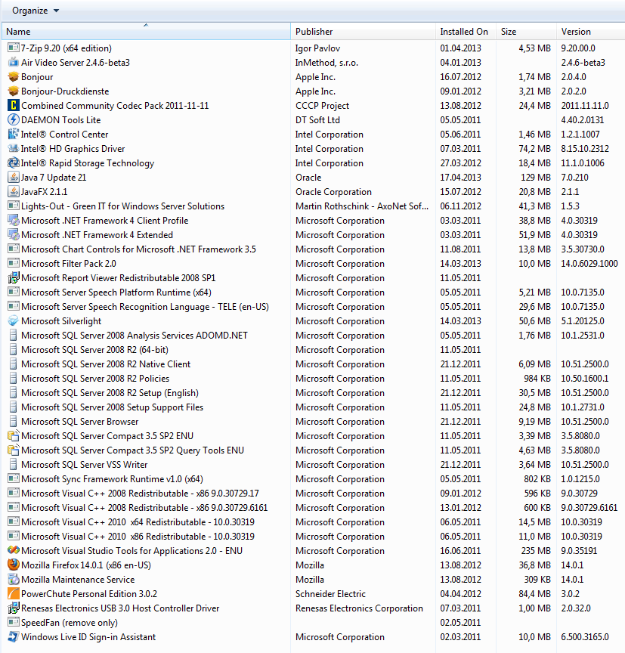Click the SQL Server Compact 3.5 SP2 ENU icon
625x653 pixels.
[14, 436]
